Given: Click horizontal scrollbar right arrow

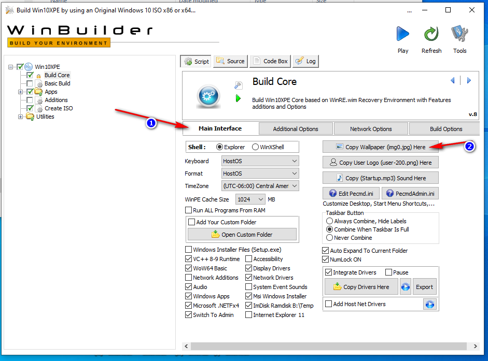Looking at the screenshot, I should click(x=475, y=346).
